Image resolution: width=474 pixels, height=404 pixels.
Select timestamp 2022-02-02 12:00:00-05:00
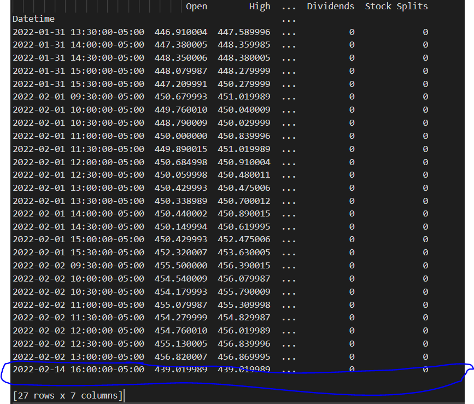(79, 331)
